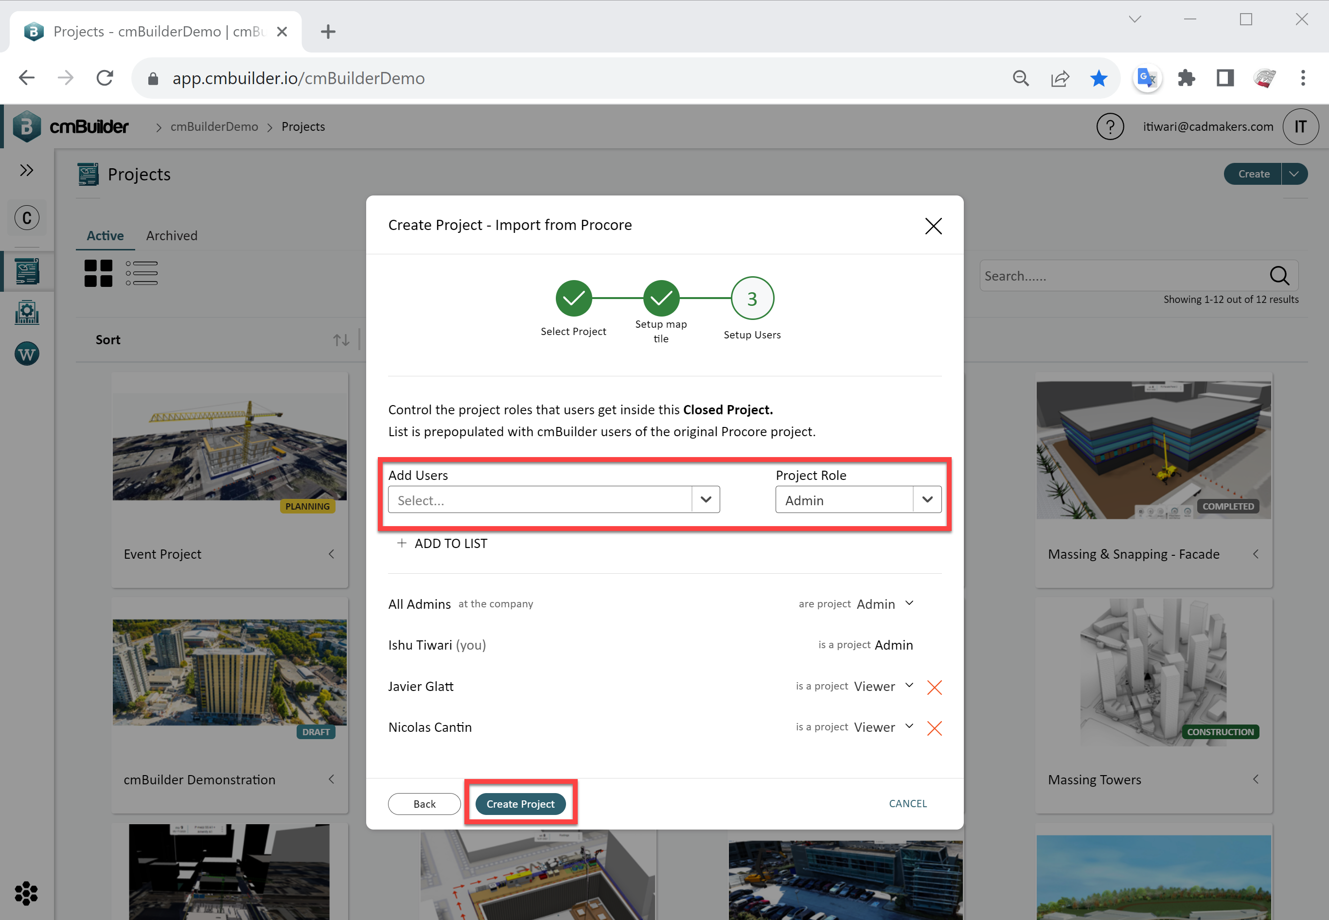Switch to the Archived tab
The width and height of the screenshot is (1329, 920).
pyautogui.click(x=172, y=236)
